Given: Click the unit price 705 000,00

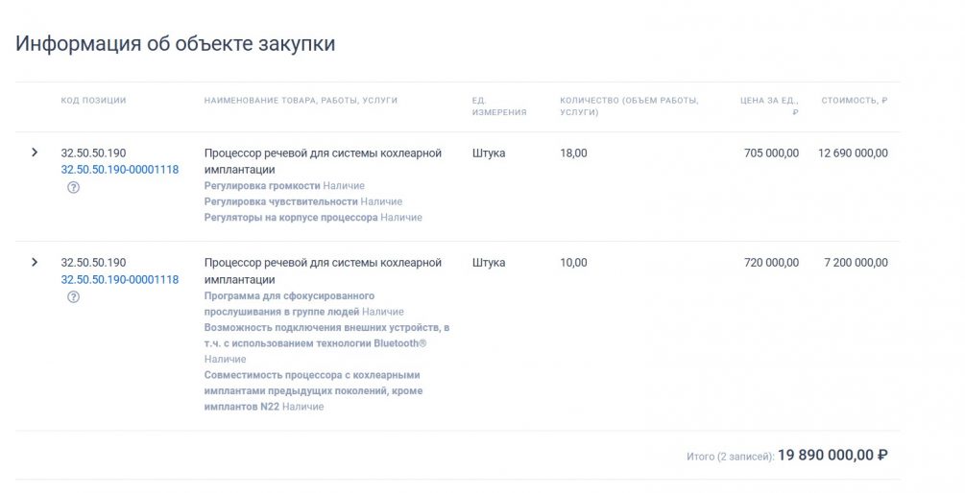Looking at the screenshot, I should click(x=770, y=153).
